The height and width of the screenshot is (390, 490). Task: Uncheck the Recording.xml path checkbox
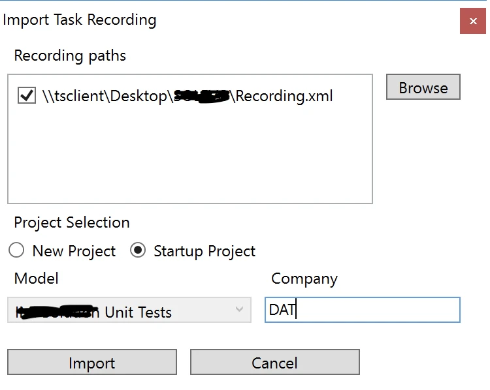pos(26,96)
